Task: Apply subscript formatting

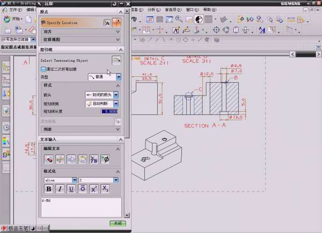Action: coord(106,188)
